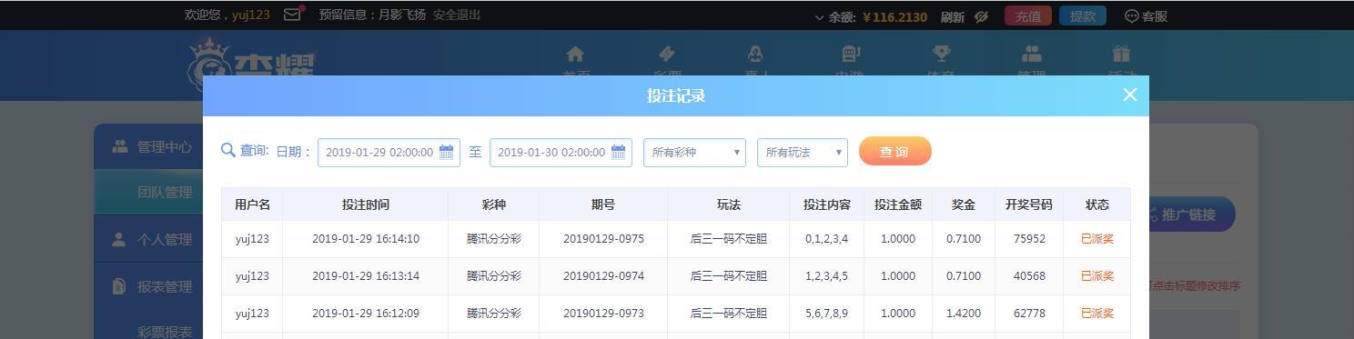Click the 状态 column header

pyautogui.click(x=1097, y=204)
